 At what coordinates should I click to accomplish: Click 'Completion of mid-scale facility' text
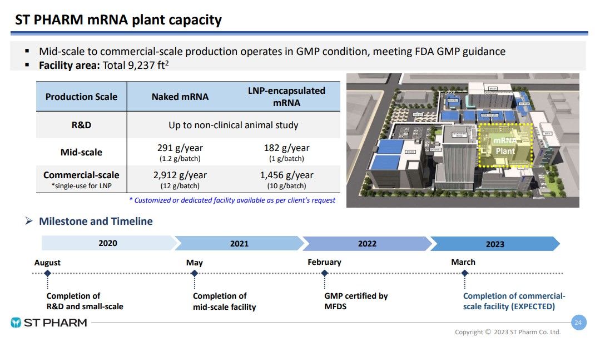224,301
